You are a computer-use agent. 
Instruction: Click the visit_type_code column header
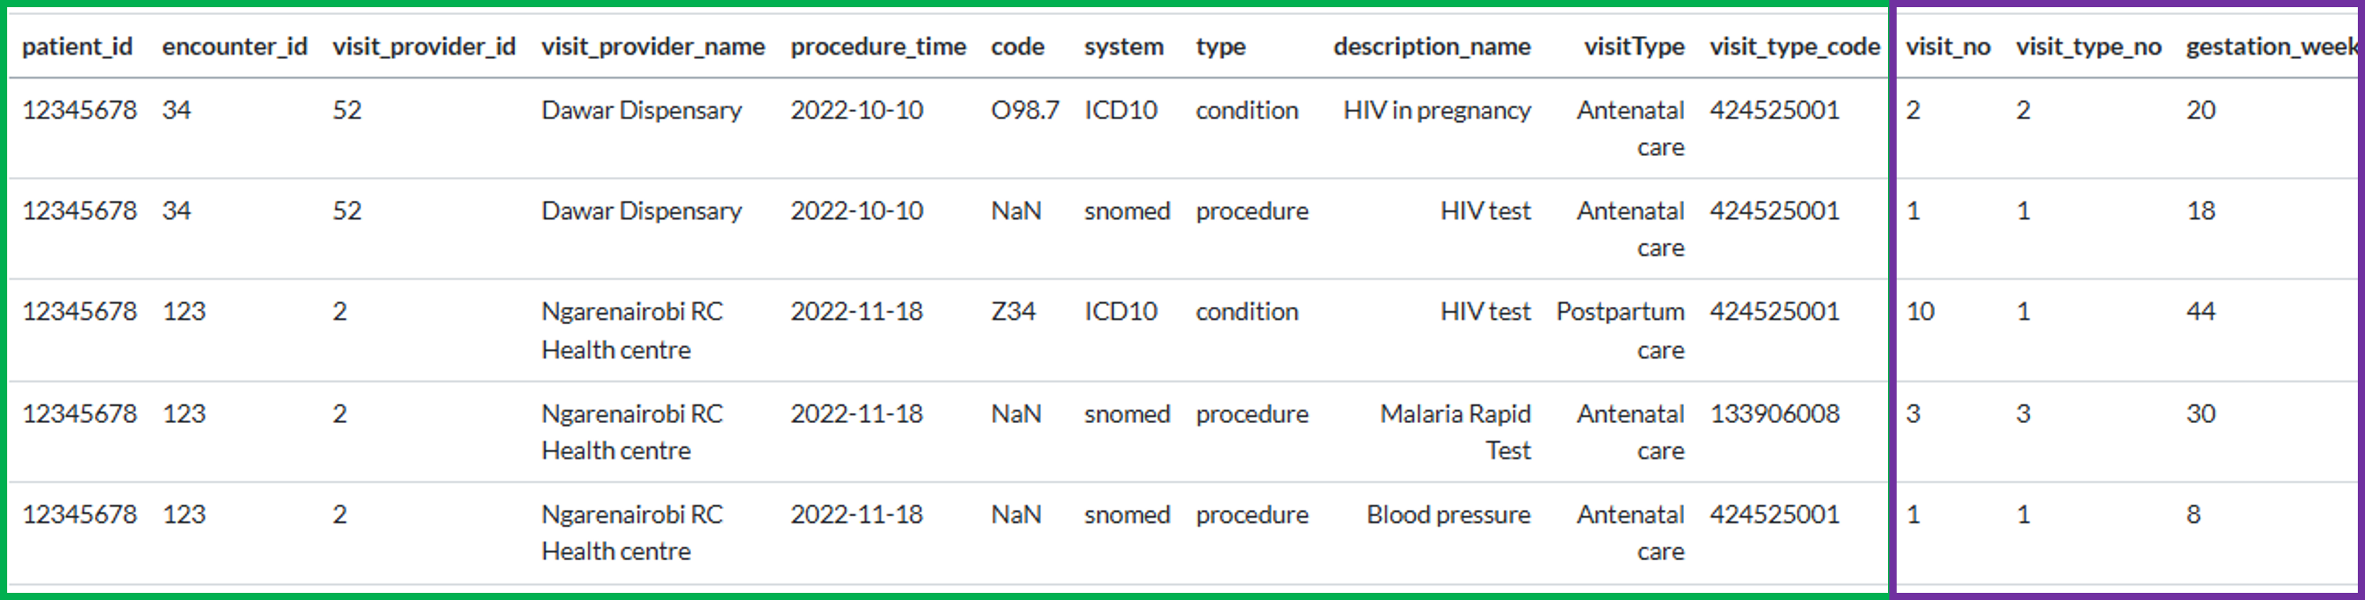pos(1794,47)
